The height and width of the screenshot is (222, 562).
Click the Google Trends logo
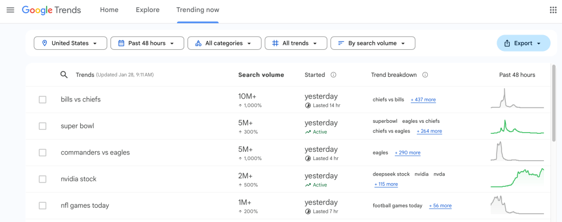(x=51, y=10)
